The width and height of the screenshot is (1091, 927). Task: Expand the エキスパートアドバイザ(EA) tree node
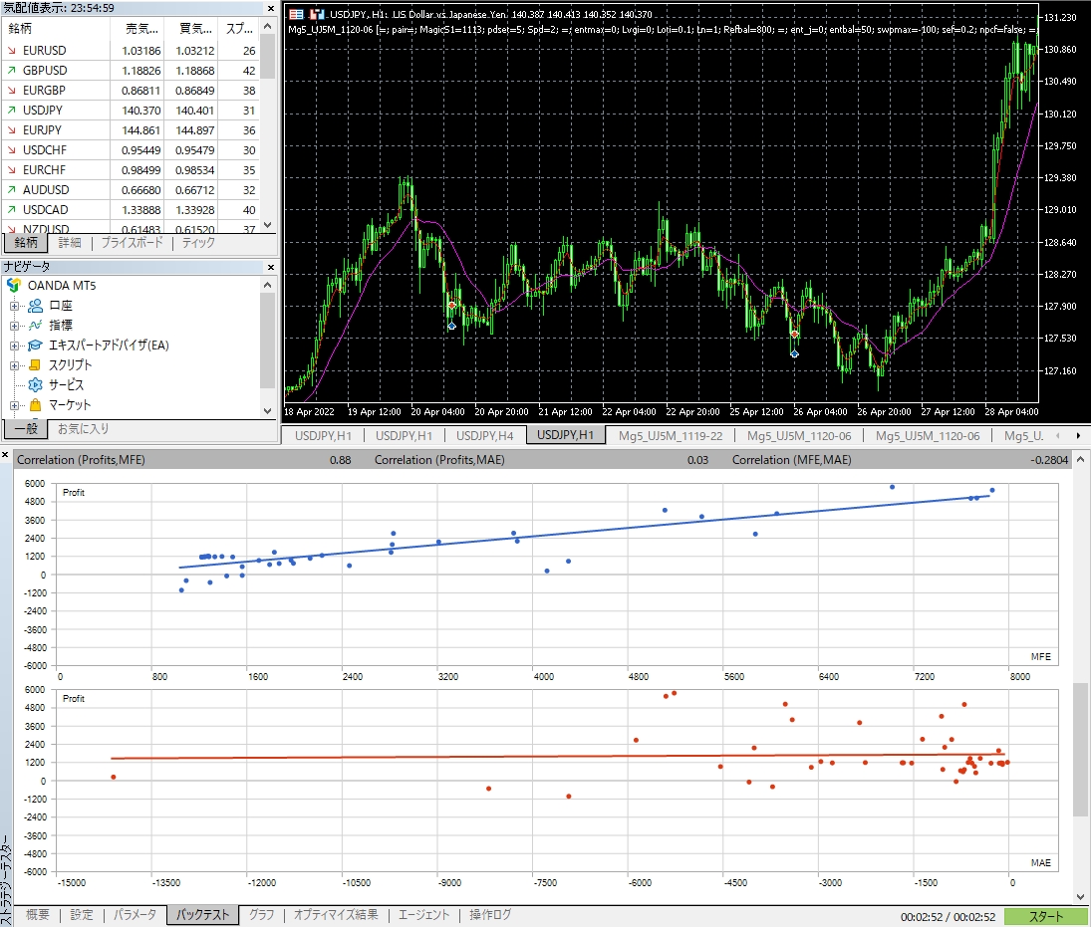(14, 345)
